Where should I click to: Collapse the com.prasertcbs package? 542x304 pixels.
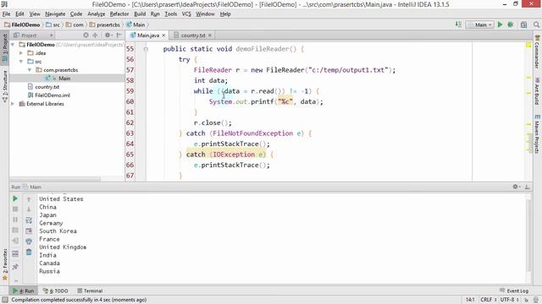click(30, 70)
